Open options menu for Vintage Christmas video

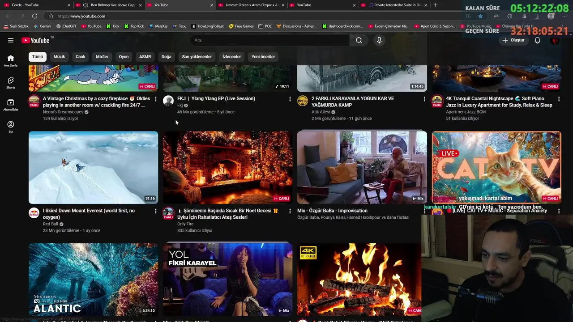[155, 99]
